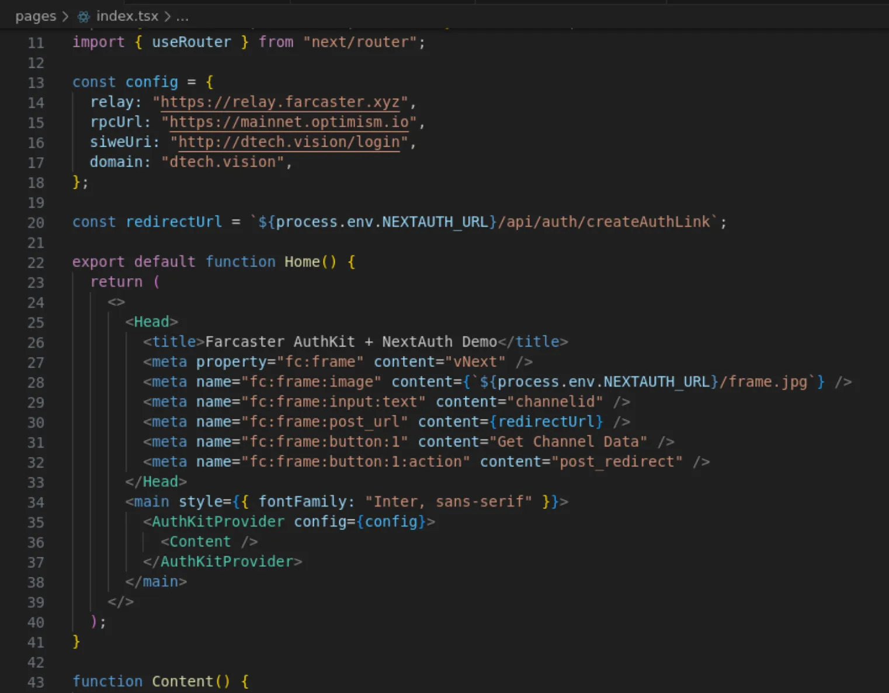The width and height of the screenshot is (889, 693).
Task: Click the "Get Channel Data" string
Action: [x=568, y=442]
